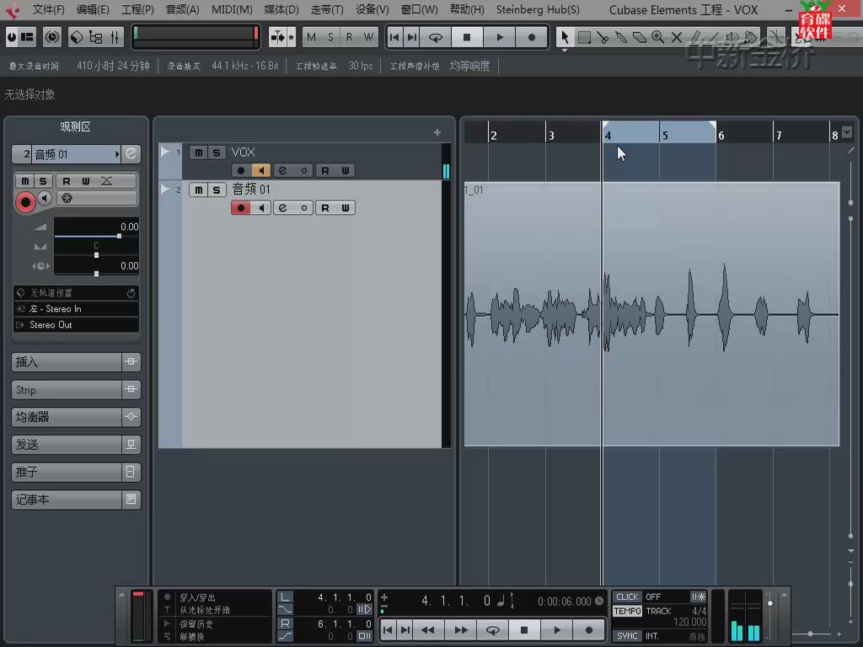863x647 pixels.
Task: Expand the Strip section in inspector
Action: pos(75,389)
